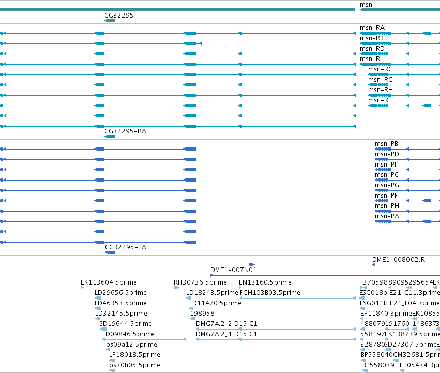The width and height of the screenshot is (440, 373).
Task: Select the CG32295-PA CDS glyph
Action: pos(110,252)
